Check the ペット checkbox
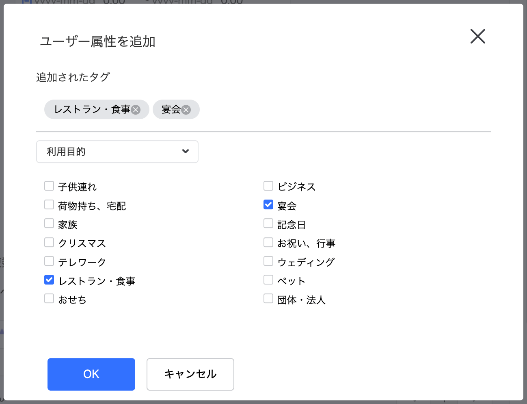The image size is (527, 404). [268, 280]
